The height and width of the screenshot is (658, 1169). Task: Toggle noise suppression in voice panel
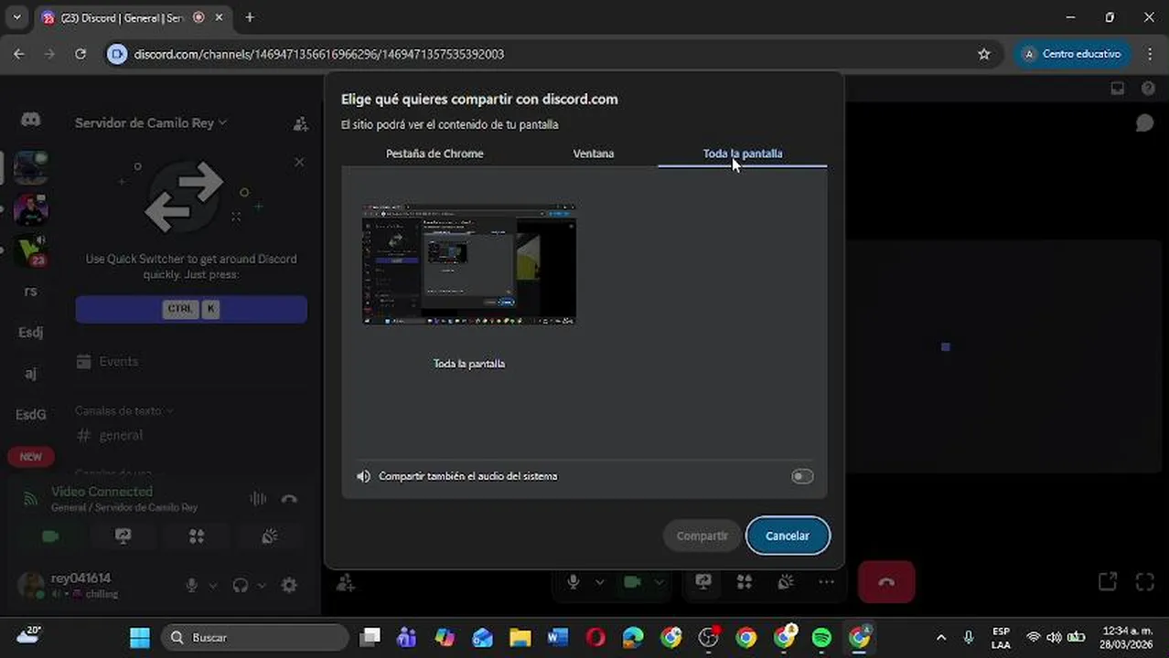click(258, 499)
